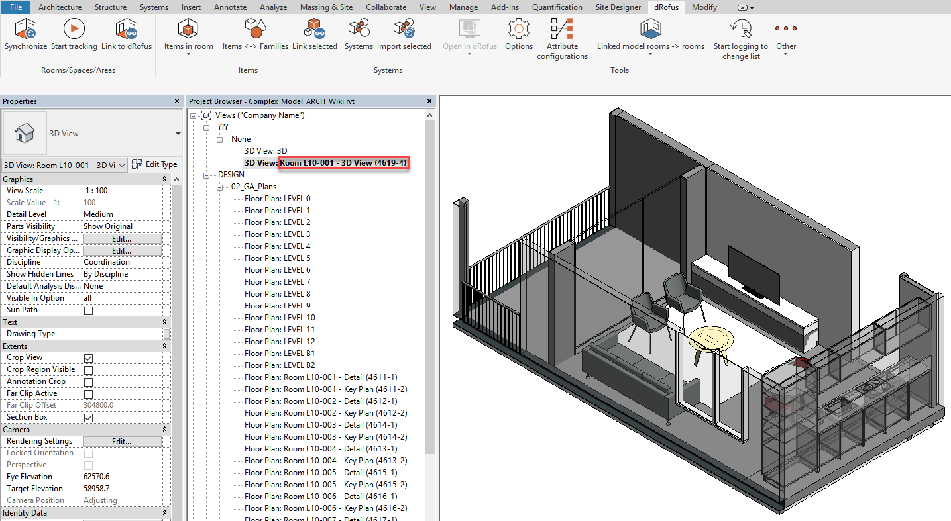The width and height of the screenshot is (951, 521).
Task: Click Edit button for Rendering Settings
Action: [x=121, y=442]
